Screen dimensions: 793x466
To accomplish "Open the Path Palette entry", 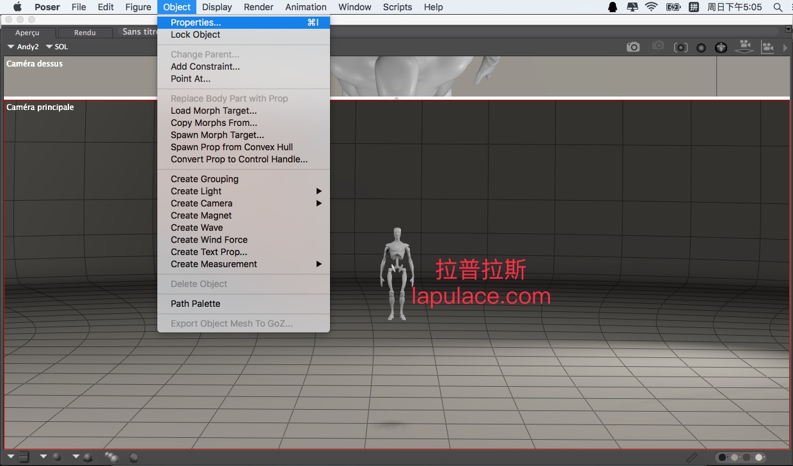I will [x=244, y=304].
